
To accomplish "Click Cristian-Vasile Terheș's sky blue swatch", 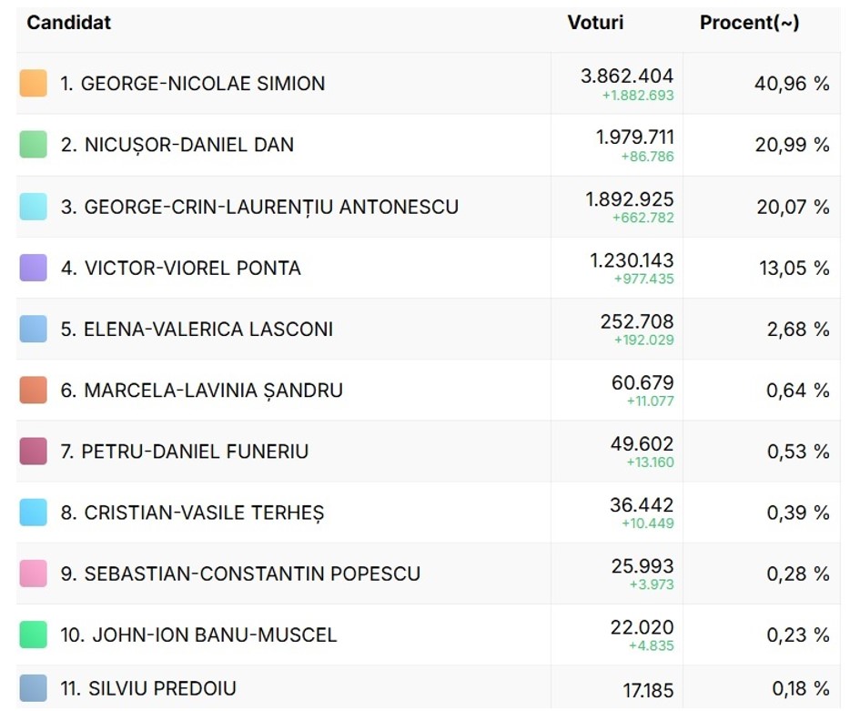I will [x=34, y=513].
